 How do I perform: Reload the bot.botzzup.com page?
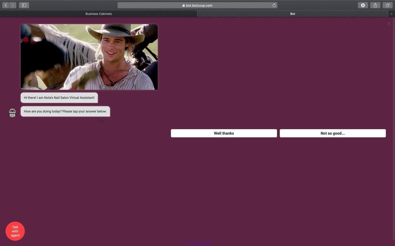click(274, 5)
